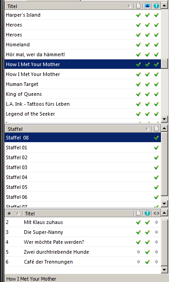Click the green checkmark for Staffel 03
The width and height of the screenshot is (169, 282).
tap(156, 167)
